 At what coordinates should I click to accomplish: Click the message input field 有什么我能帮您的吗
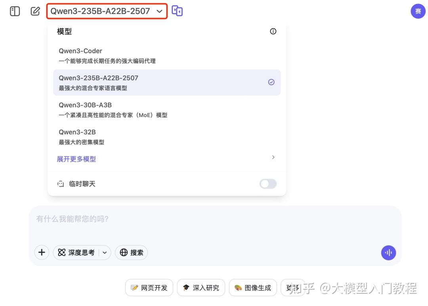[x=215, y=219]
